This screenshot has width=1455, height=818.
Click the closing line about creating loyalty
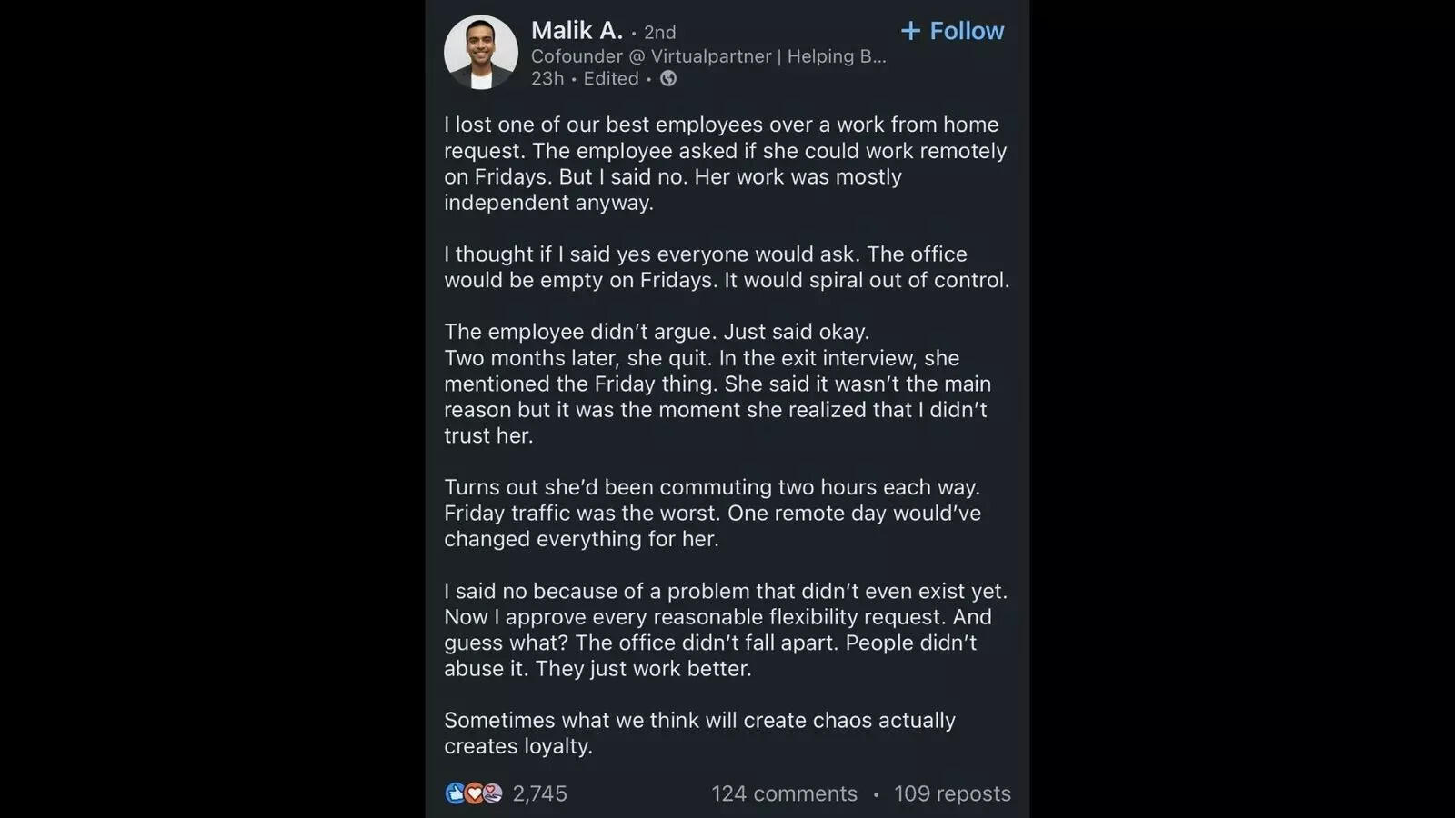tap(700, 733)
